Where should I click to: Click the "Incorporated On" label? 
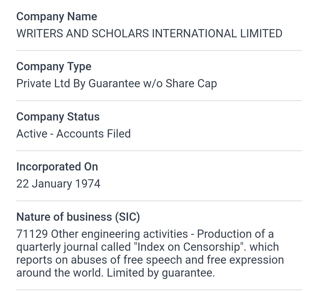click(57, 167)
